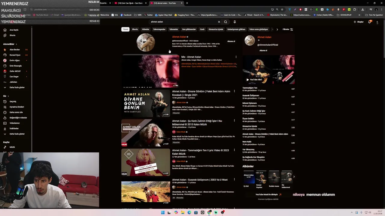Screen dimensions: 385x216
Task: Expand Abonelikler section chevron
Action: tap(16, 44)
